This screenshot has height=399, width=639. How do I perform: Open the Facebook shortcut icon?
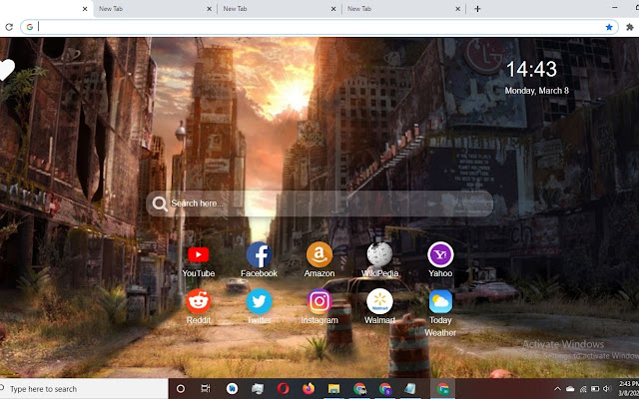[x=259, y=255]
